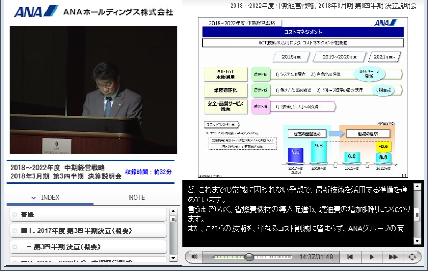Select the 表紙 index entry
Screen dimensions: 428x271
tap(88, 214)
